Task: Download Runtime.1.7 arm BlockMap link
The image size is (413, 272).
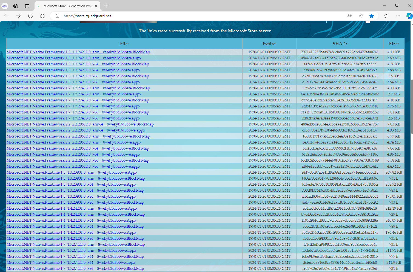Action: [x=76, y=244]
